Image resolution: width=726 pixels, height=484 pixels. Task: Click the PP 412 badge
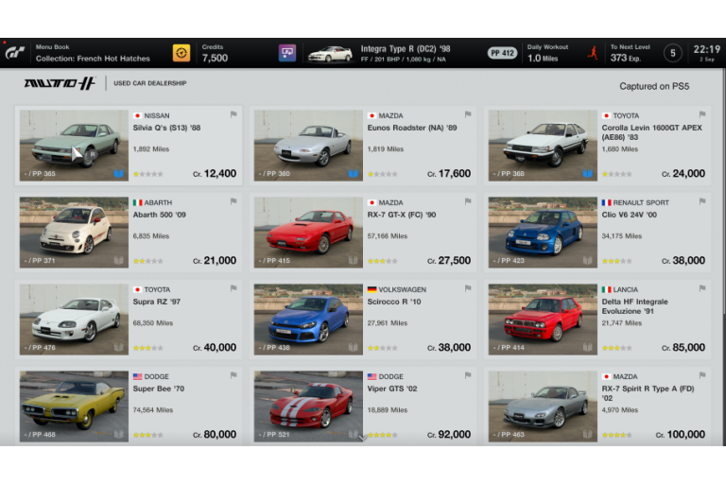tap(502, 53)
